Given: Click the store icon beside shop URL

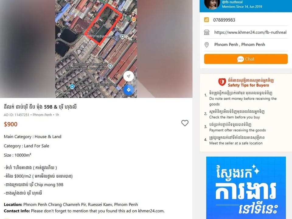Looking at the screenshot, I should (x=207, y=33).
